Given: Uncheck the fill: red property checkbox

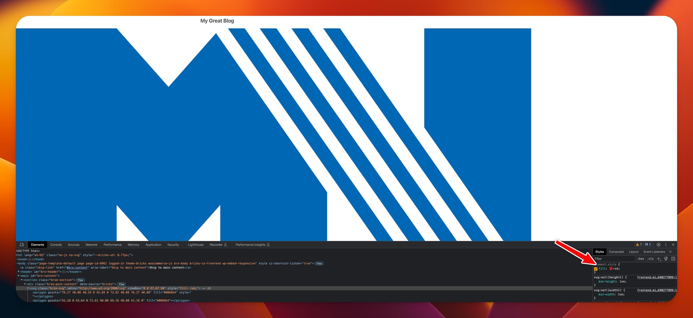Looking at the screenshot, I should coord(596,269).
